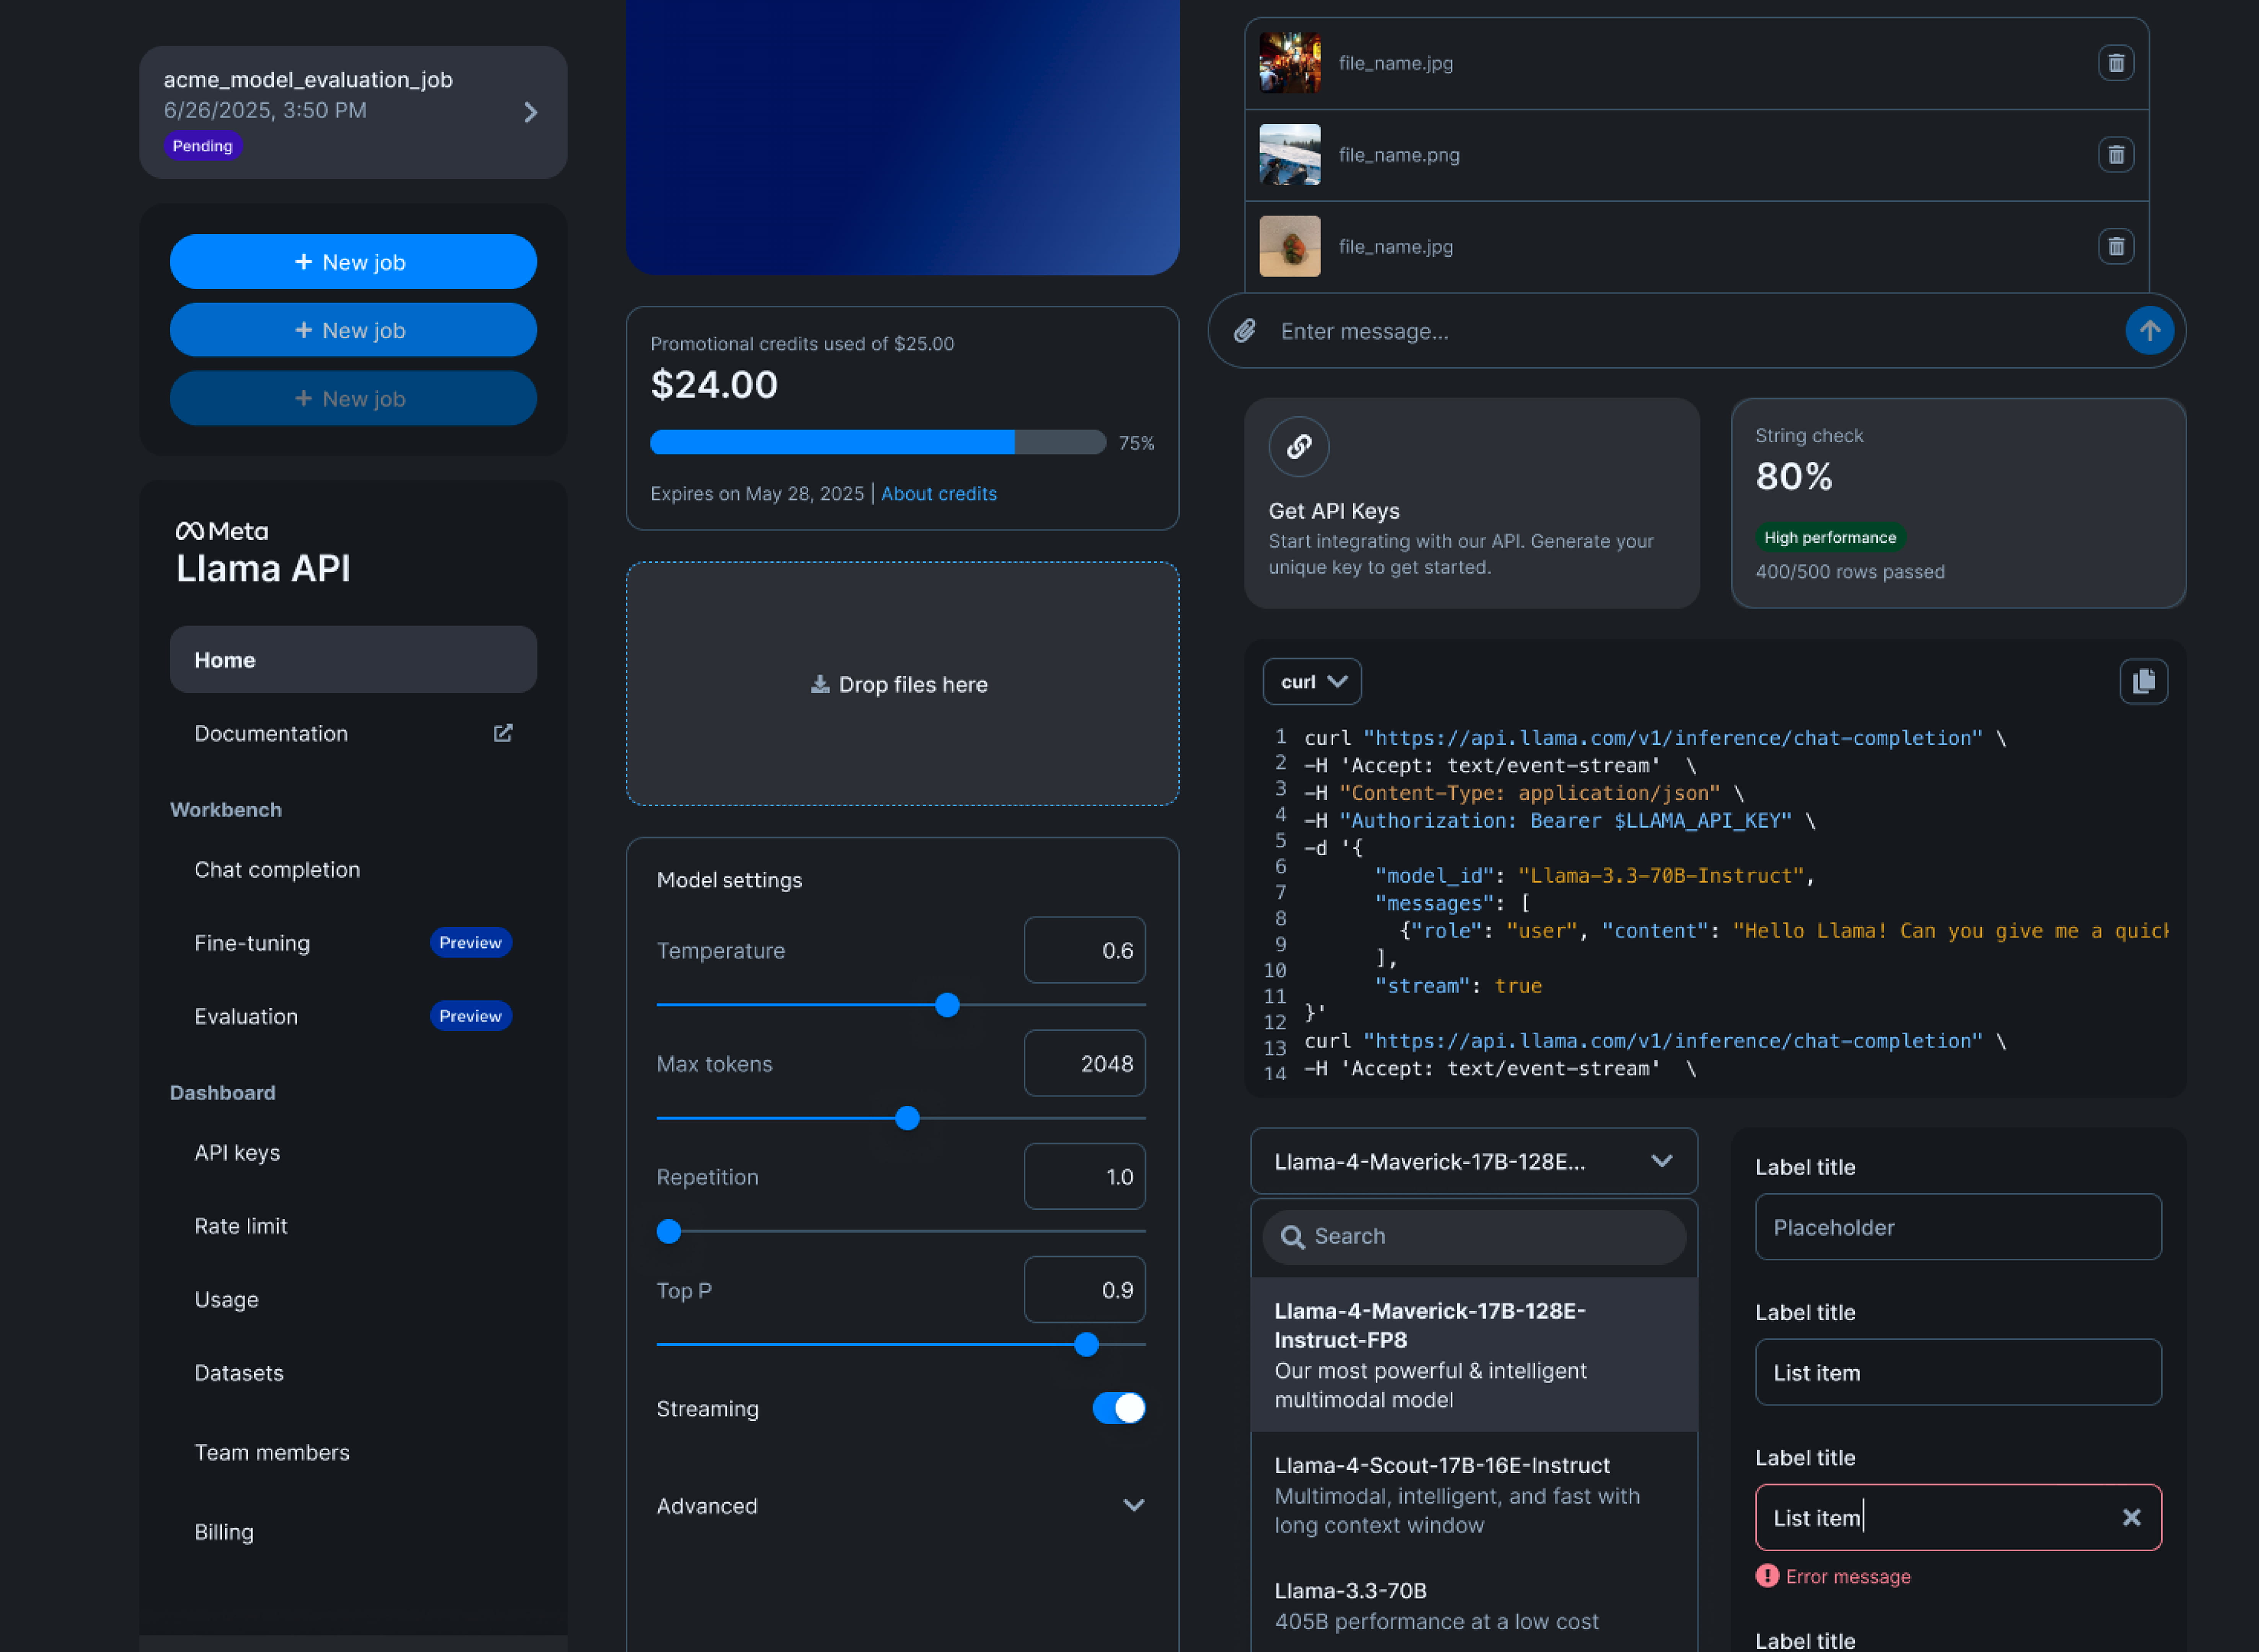Click the Search magnifier icon
The height and width of the screenshot is (1652, 2259).
tap(1292, 1237)
